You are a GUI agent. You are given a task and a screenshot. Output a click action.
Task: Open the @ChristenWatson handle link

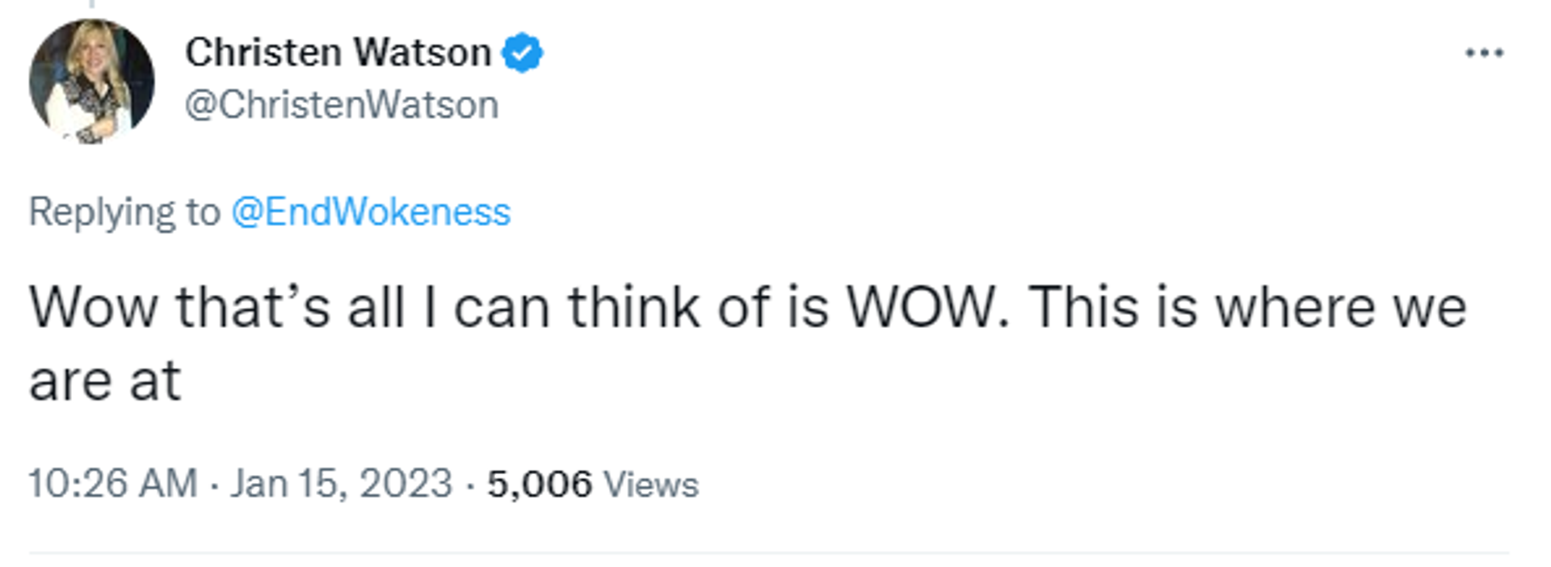click(x=342, y=105)
